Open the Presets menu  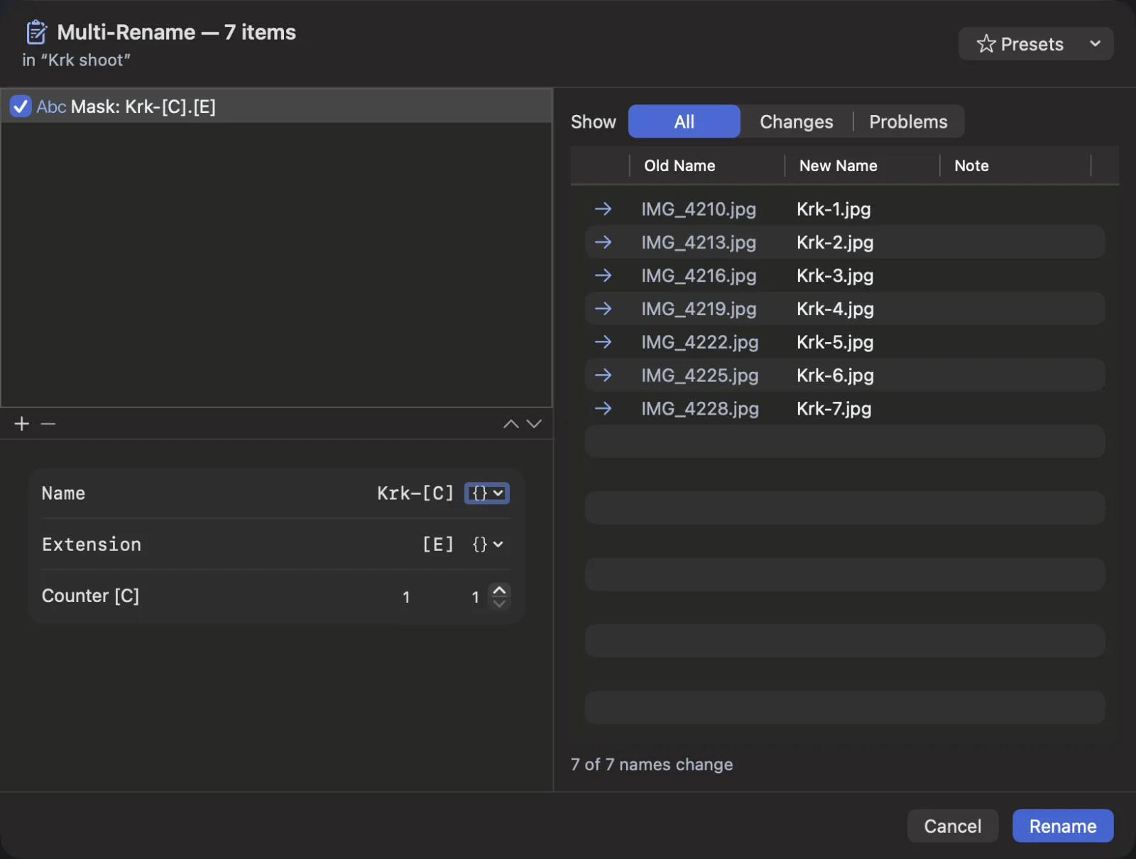click(1036, 44)
